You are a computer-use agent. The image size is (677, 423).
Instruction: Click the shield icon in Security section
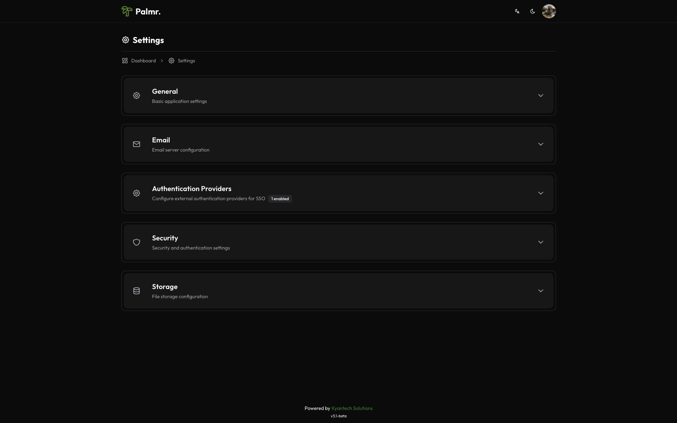pyautogui.click(x=137, y=242)
